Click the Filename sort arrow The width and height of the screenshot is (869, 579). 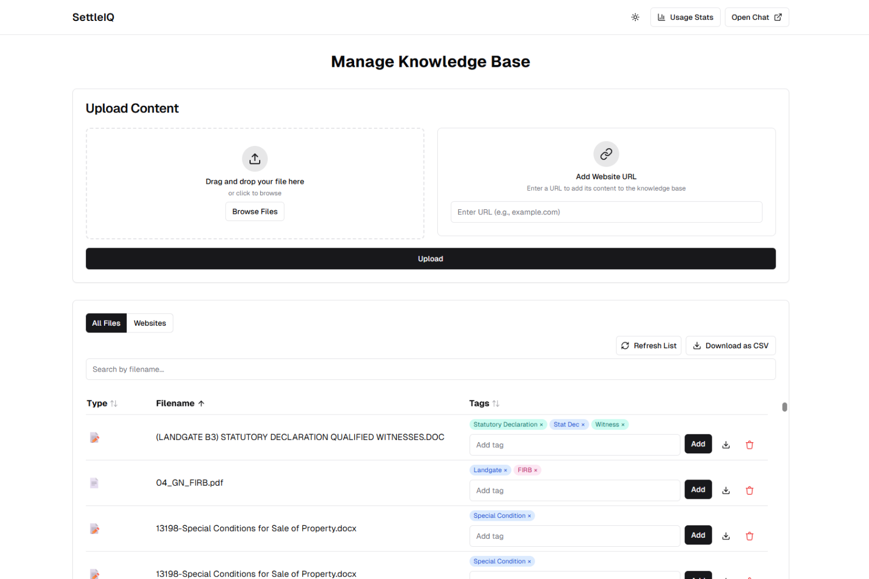(201, 403)
